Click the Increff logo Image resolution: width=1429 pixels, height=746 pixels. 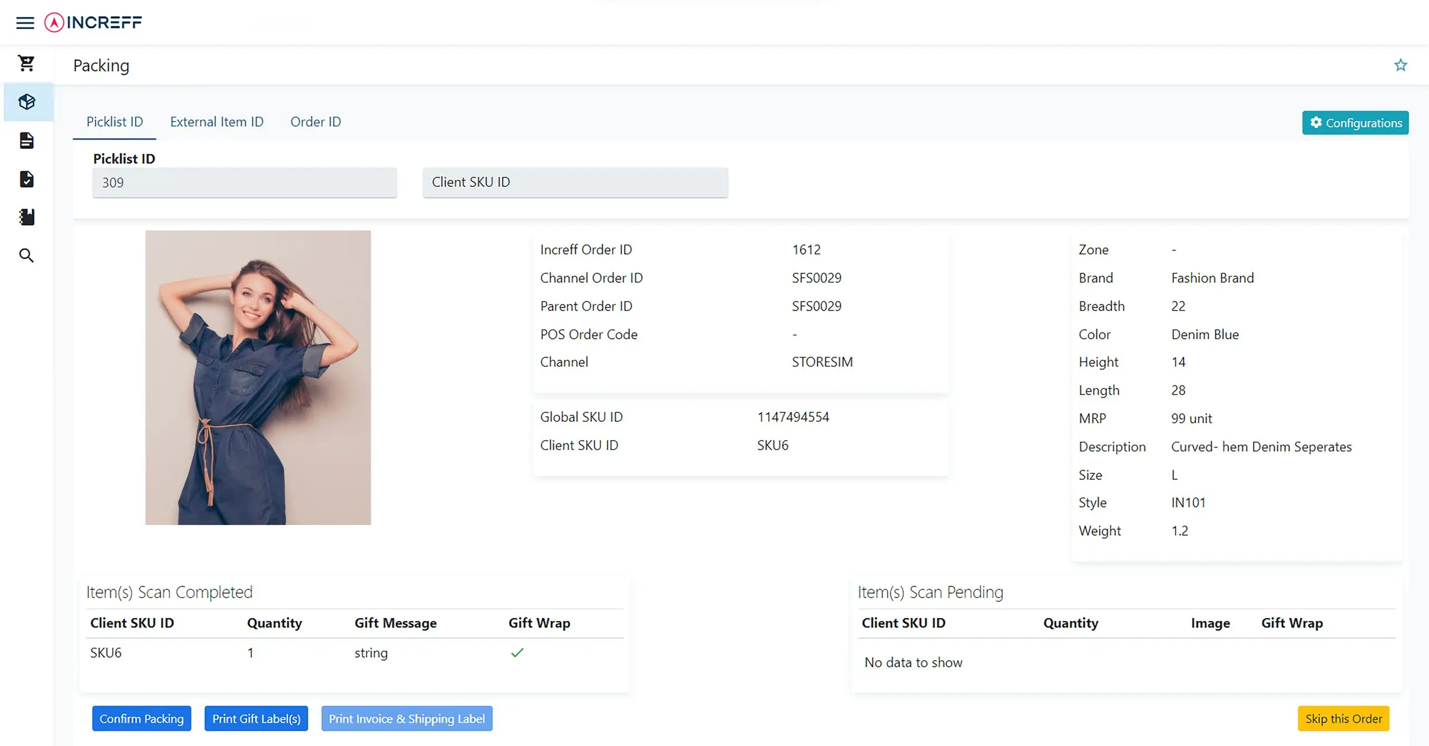tap(93, 22)
